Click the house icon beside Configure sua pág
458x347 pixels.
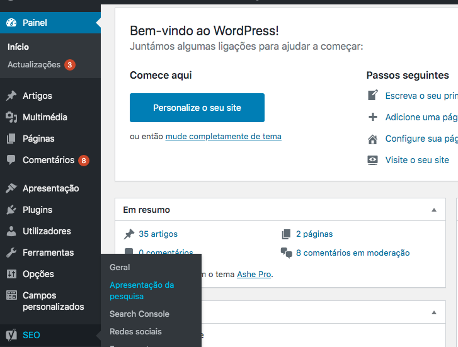[x=373, y=139]
